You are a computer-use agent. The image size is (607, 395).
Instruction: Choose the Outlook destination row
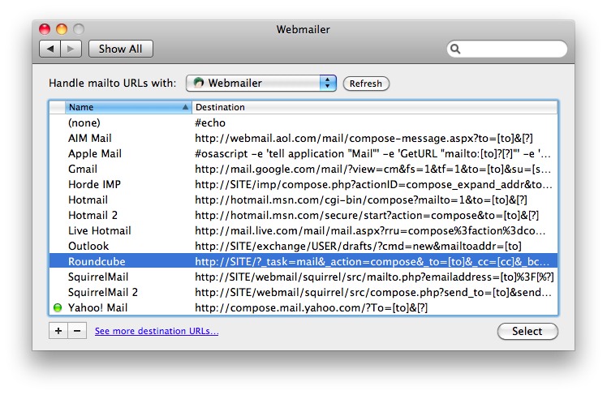pyautogui.click(x=88, y=246)
